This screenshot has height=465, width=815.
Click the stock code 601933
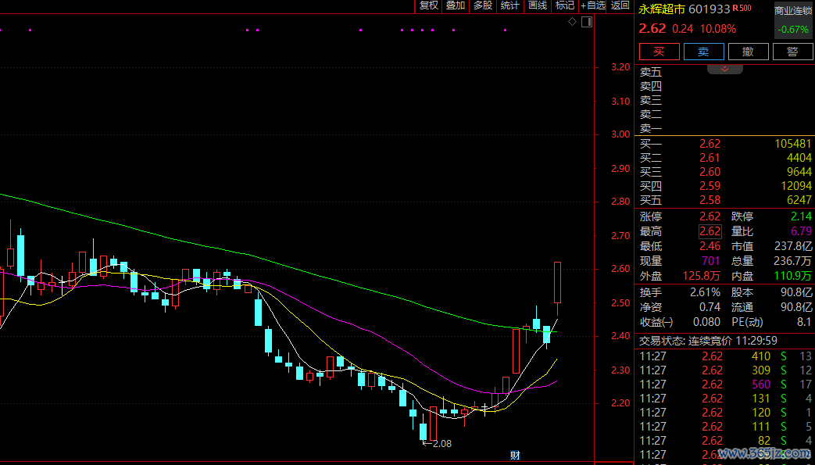pyautogui.click(x=709, y=9)
